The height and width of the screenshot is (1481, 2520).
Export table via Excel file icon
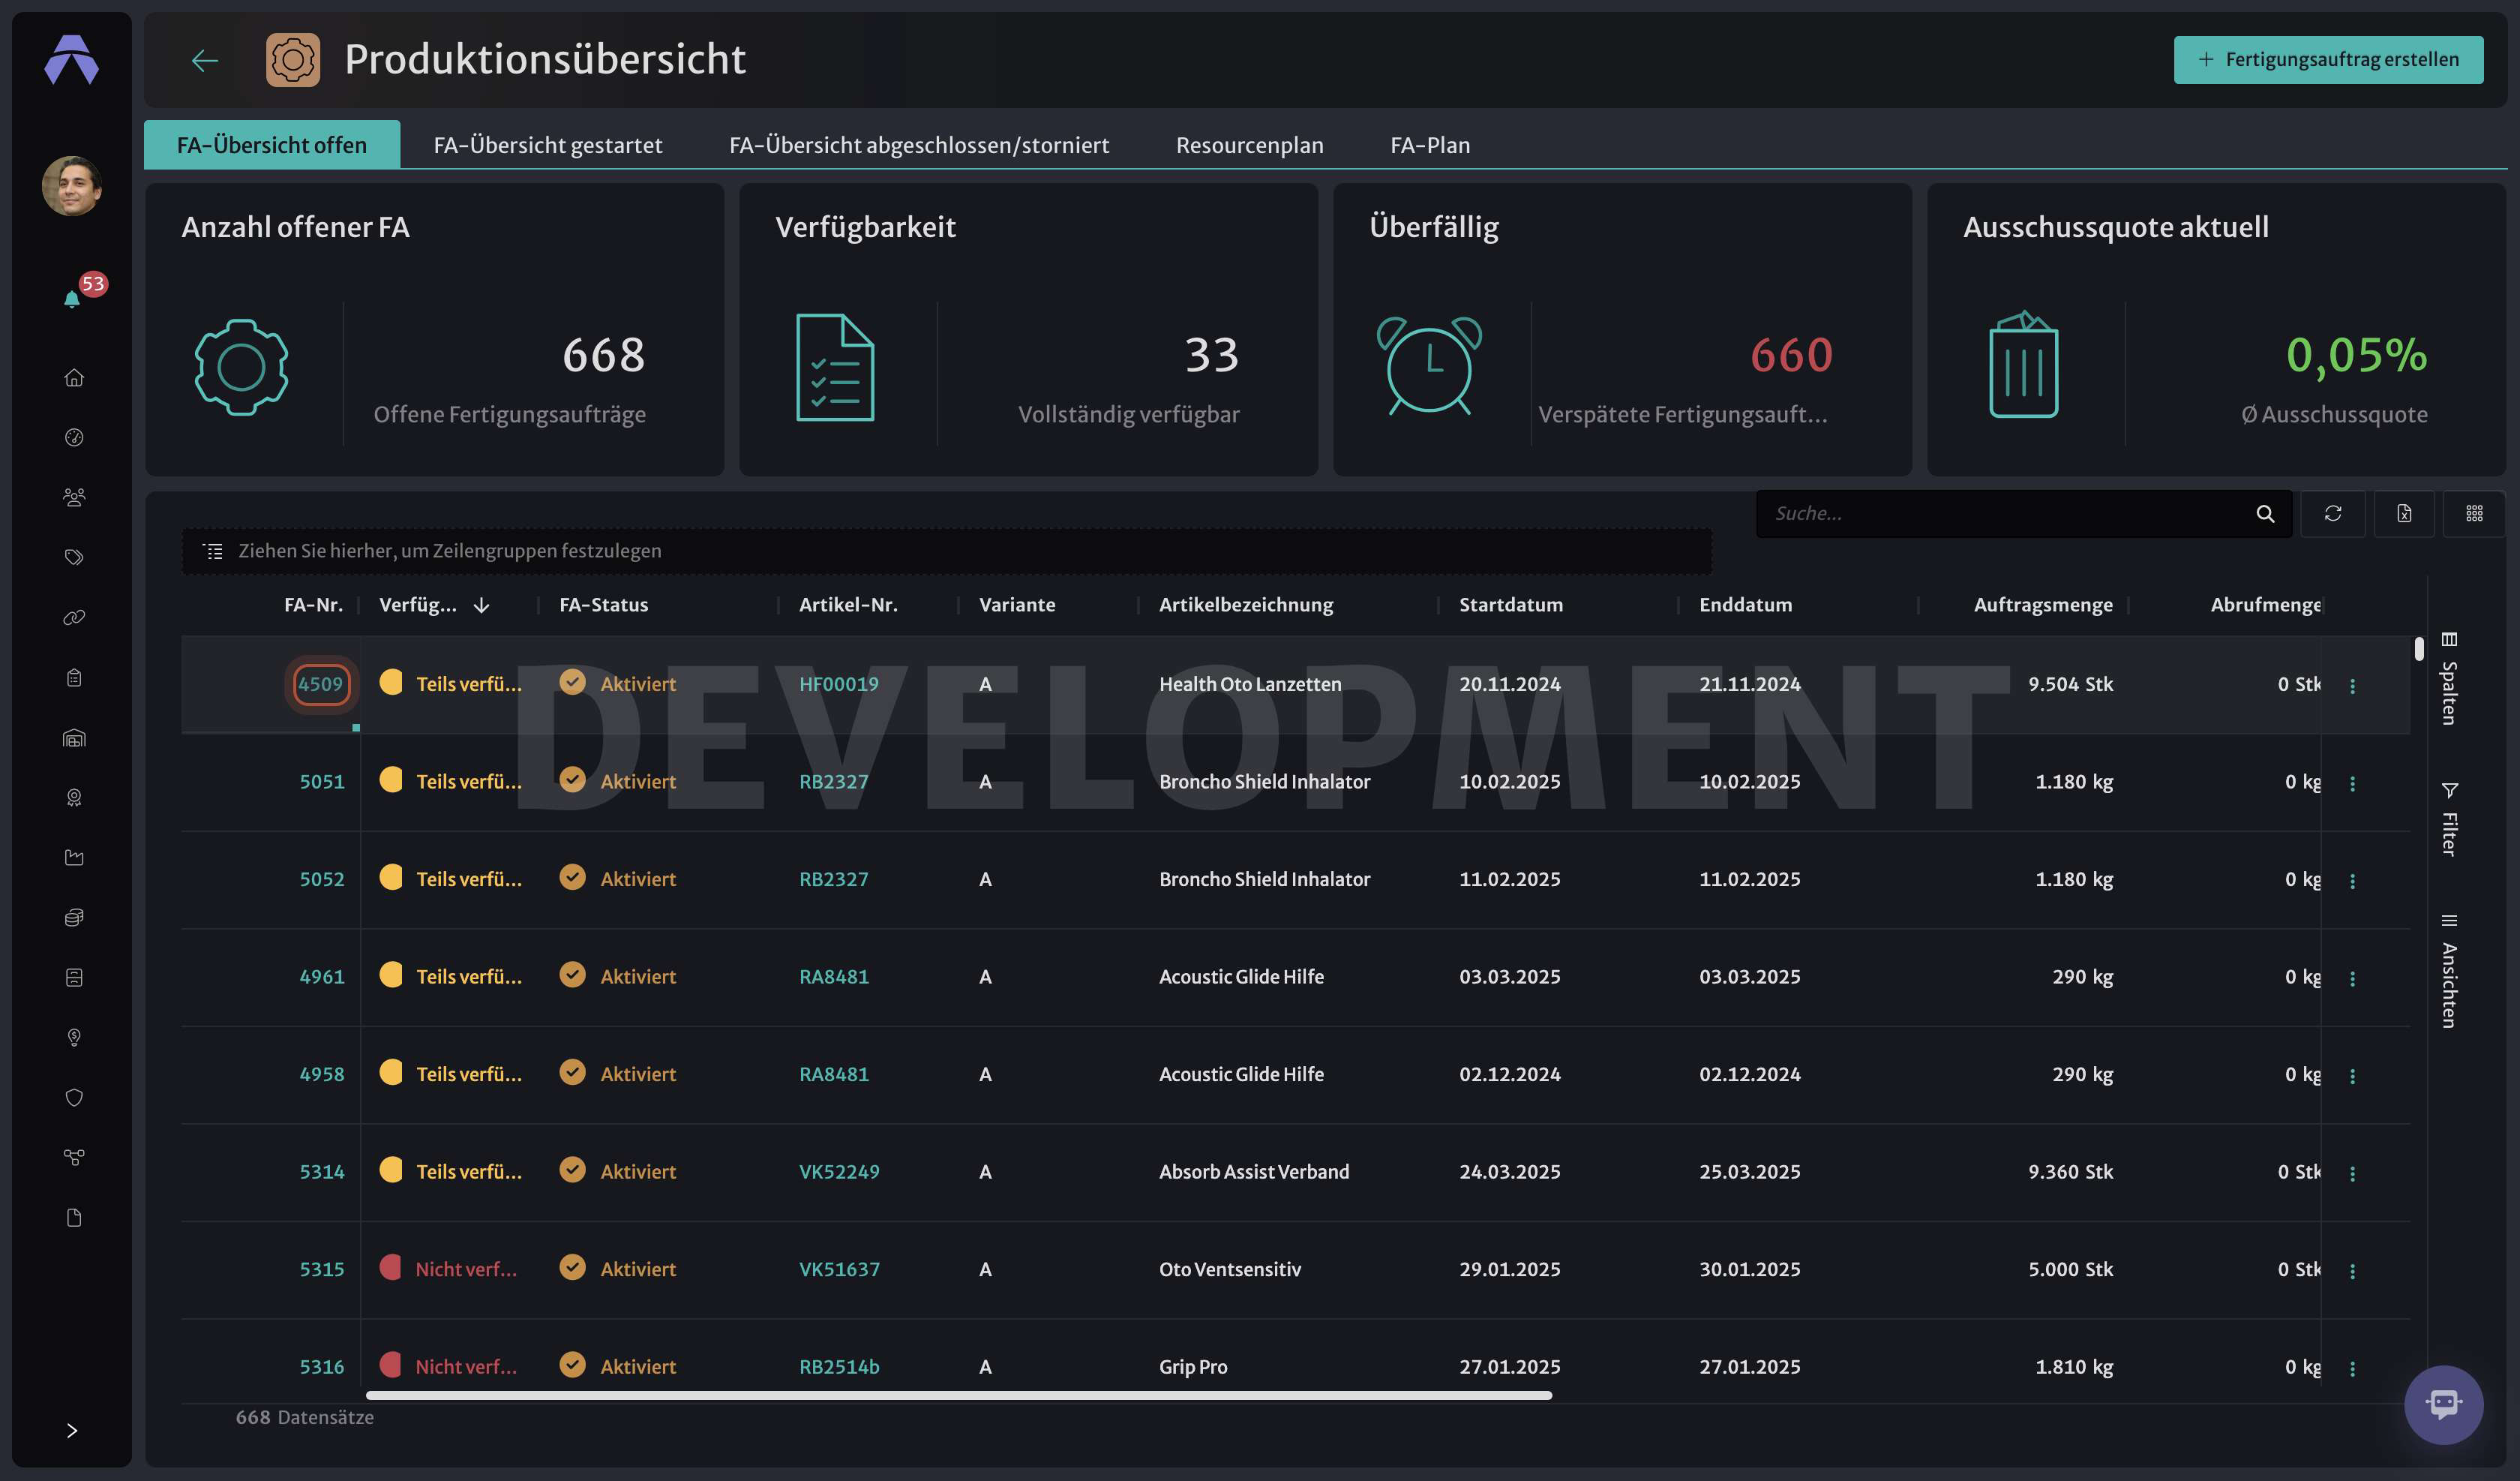(x=2404, y=513)
